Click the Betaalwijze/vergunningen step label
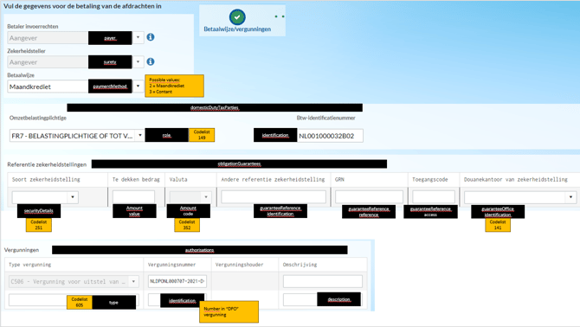This screenshot has width=580, height=327. click(237, 29)
